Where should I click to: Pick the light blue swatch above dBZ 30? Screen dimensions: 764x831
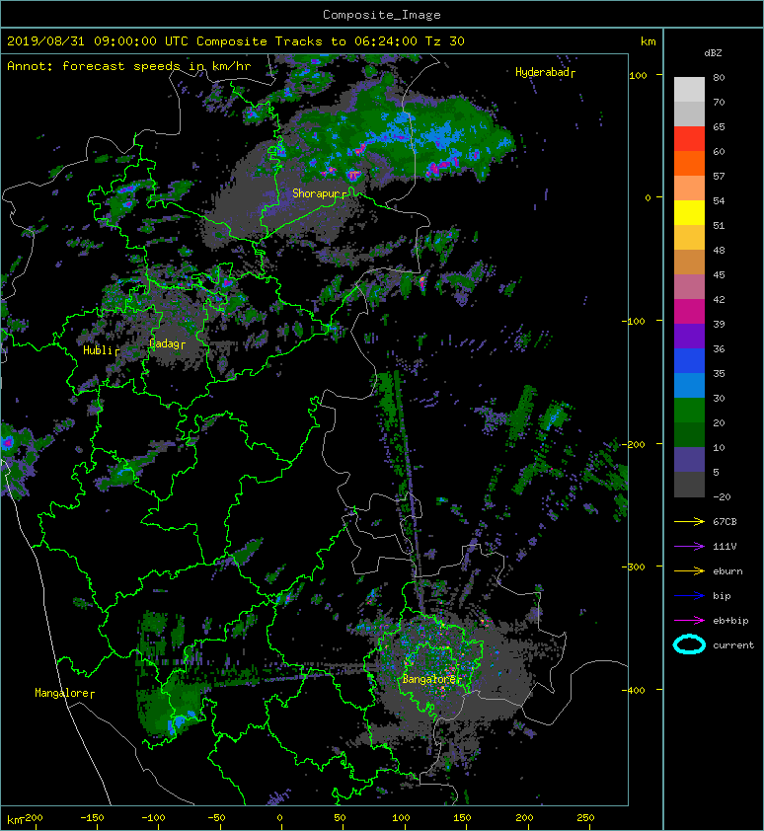[x=689, y=386]
